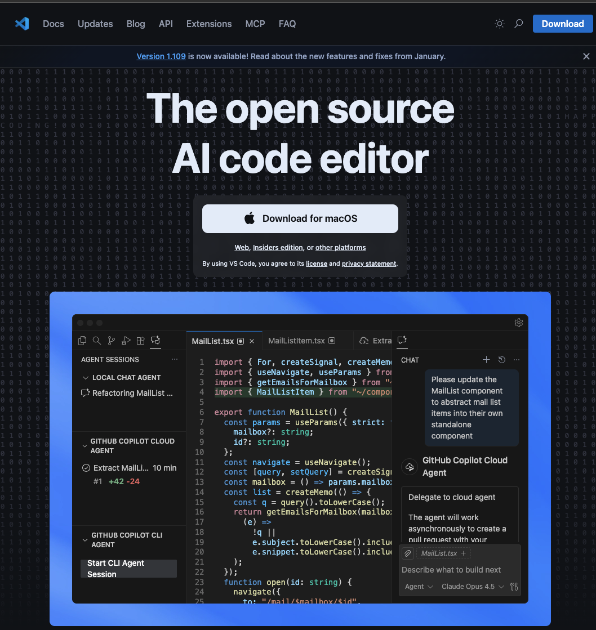Select the Source Control branch icon

(x=112, y=341)
